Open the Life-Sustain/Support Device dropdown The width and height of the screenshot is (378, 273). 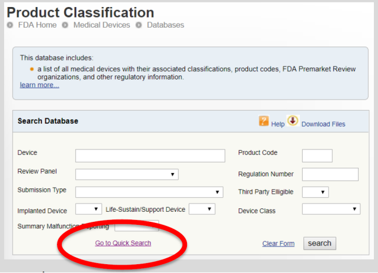tap(202, 209)
